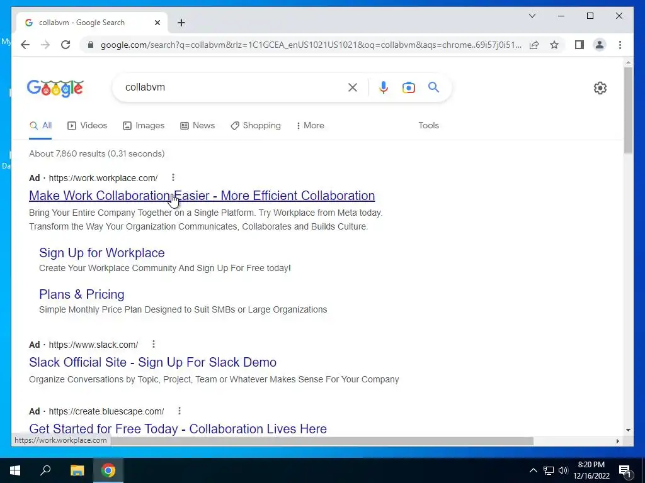
Task: Close the collabvm Google Search tab
Action: coord(157,23)
